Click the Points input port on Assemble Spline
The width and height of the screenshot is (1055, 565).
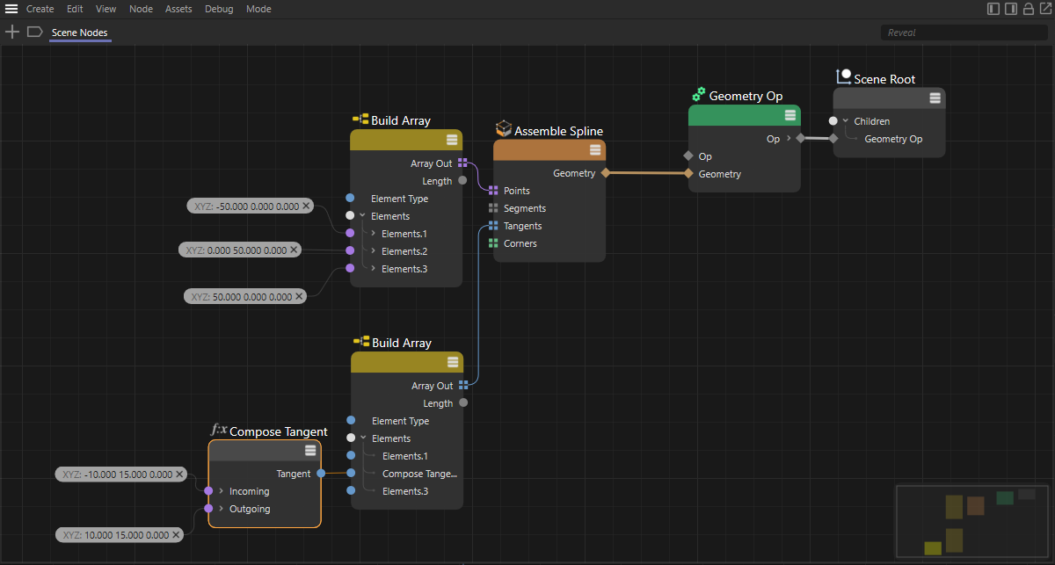click(493, 191)
